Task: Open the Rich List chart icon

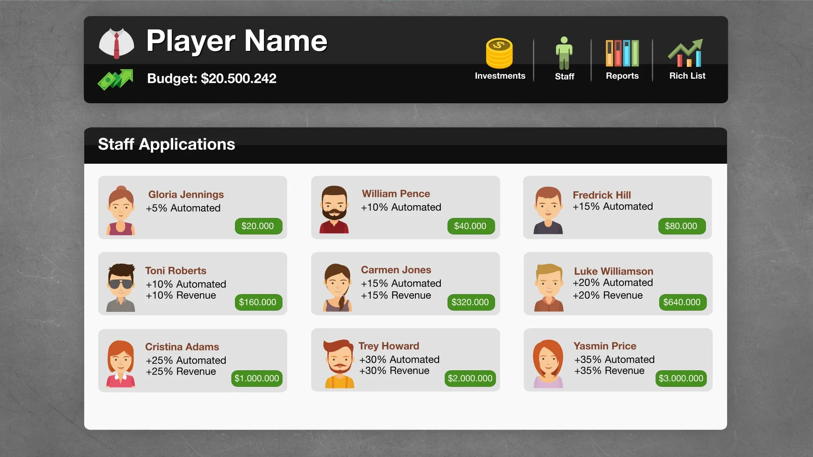Action: point(686,53)
